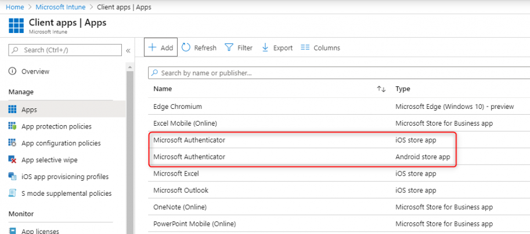Collapse sidebar with double chevron

pyautogui.click(x=128, y=50)
